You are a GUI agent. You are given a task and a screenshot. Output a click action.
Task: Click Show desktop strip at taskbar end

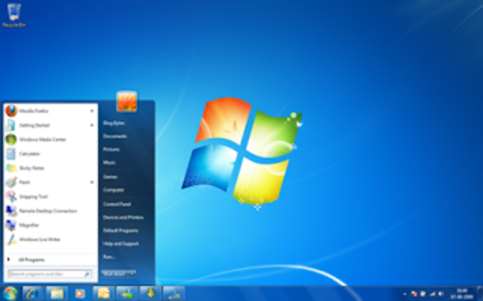[x=480, y=293]
